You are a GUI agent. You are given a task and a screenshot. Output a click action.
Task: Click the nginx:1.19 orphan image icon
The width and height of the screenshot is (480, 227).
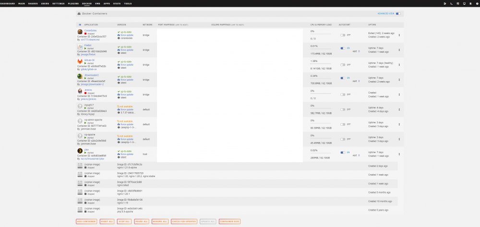tap(80, 201)
